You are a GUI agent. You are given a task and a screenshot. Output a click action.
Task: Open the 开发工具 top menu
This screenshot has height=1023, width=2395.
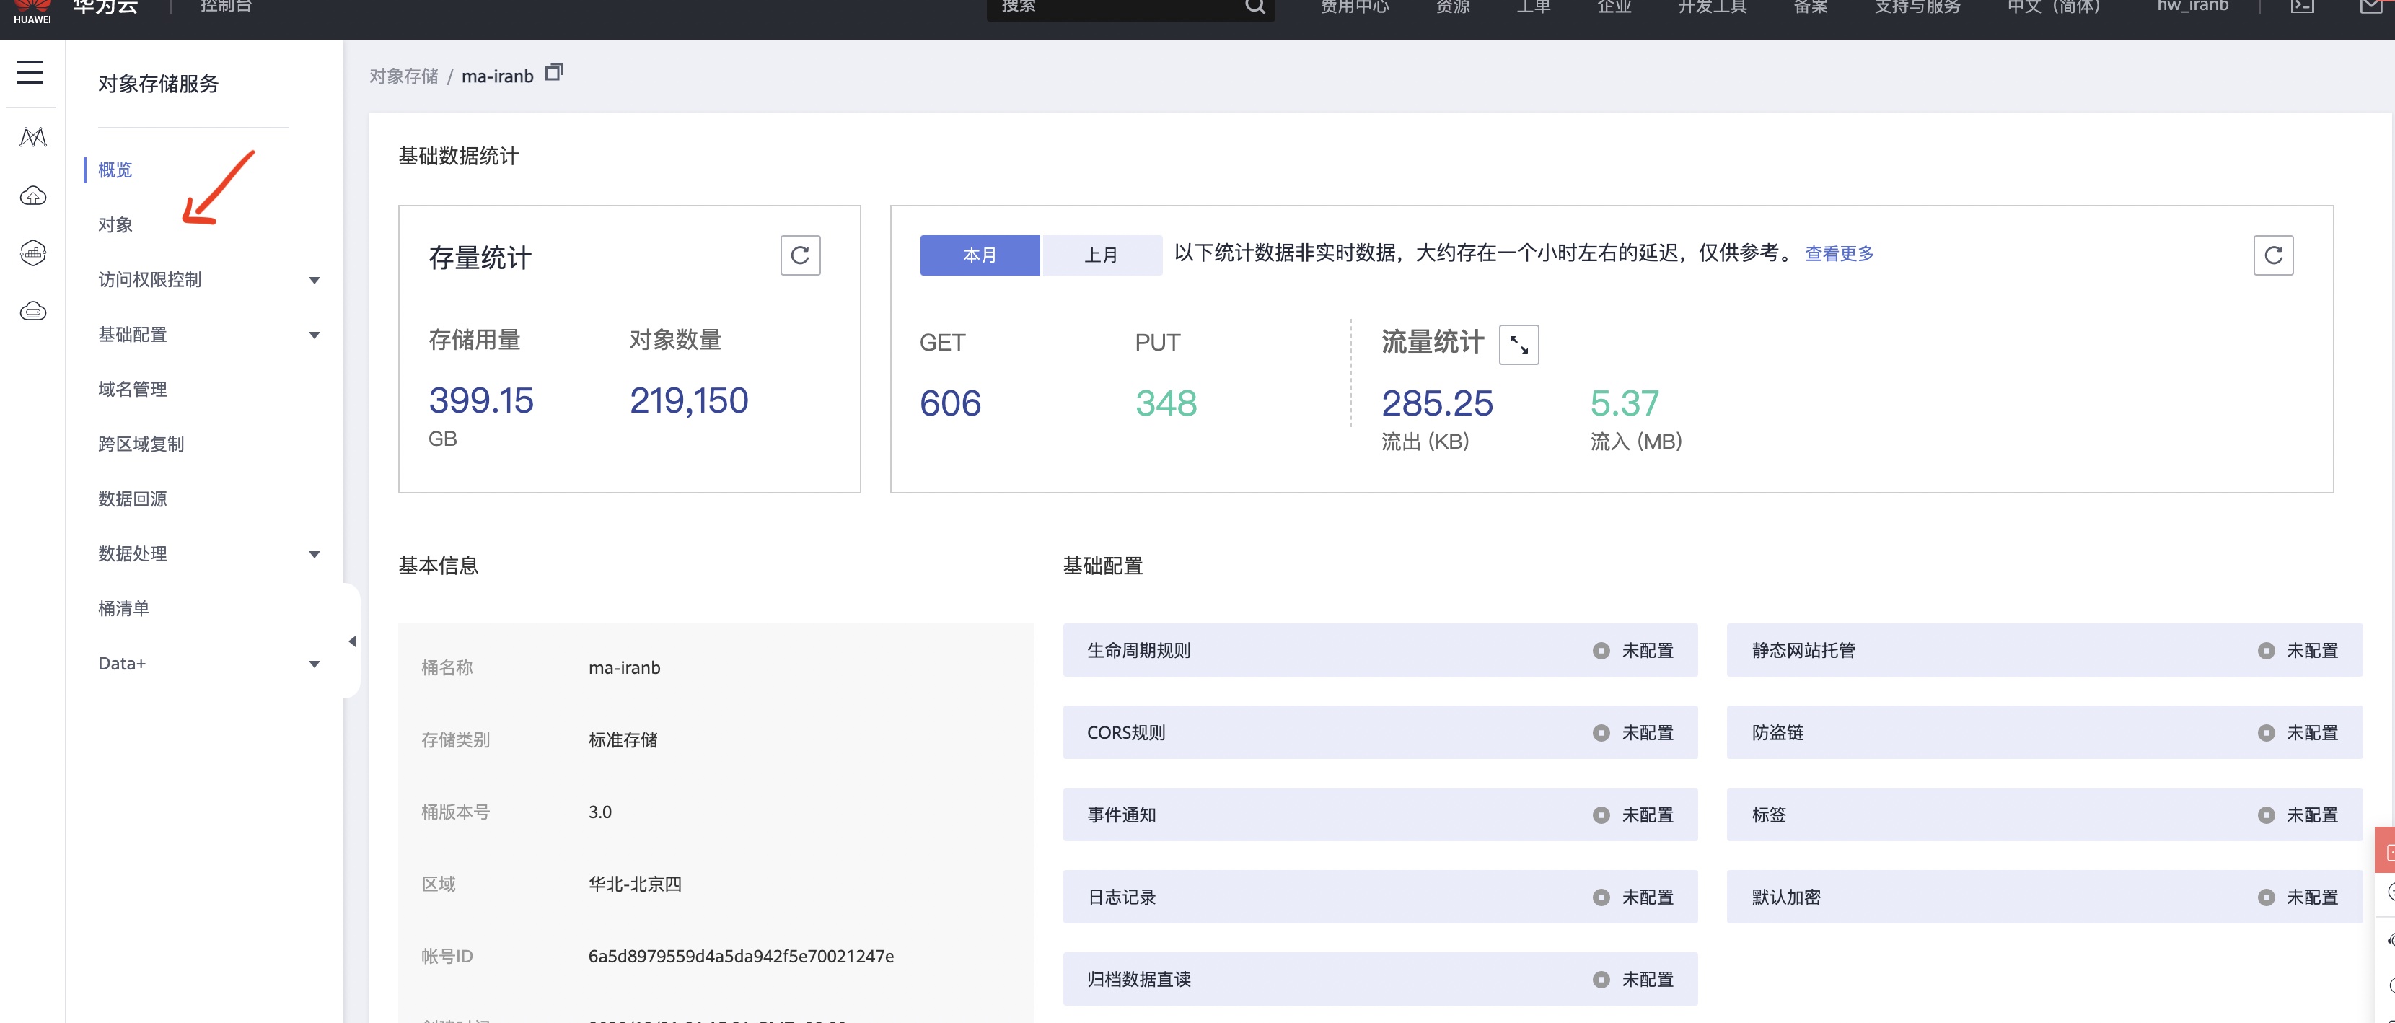tap(1712, 6)
